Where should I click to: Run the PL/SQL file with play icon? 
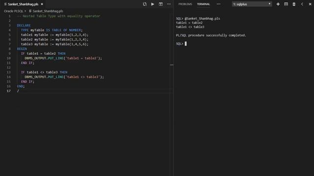click(153, 4)
